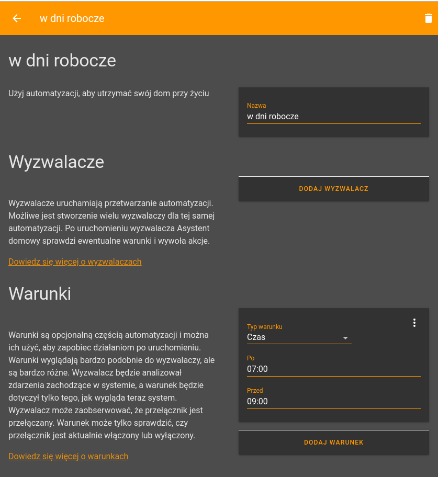
Task: Click the Nazwa field containing 'w dni robocze'
Action: pyautogui.click(x=333, y=116)
